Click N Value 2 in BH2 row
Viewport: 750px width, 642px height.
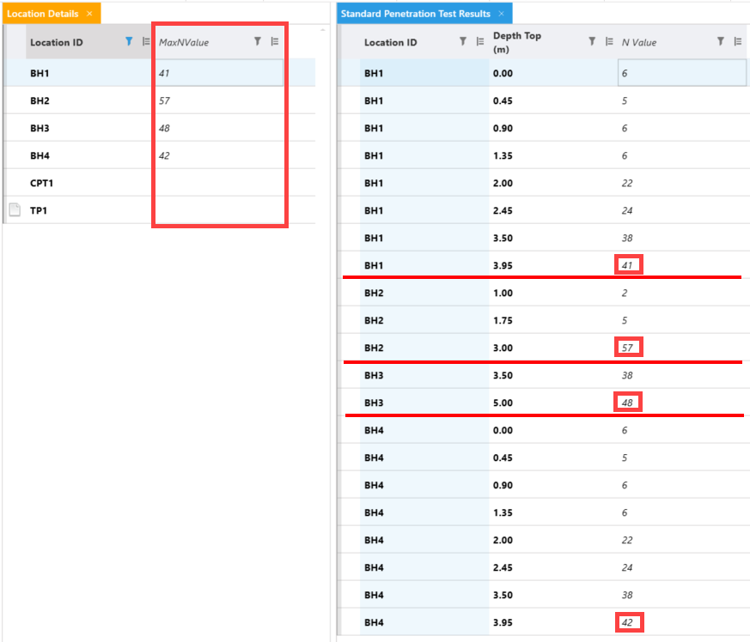click(x=681, y=293)
